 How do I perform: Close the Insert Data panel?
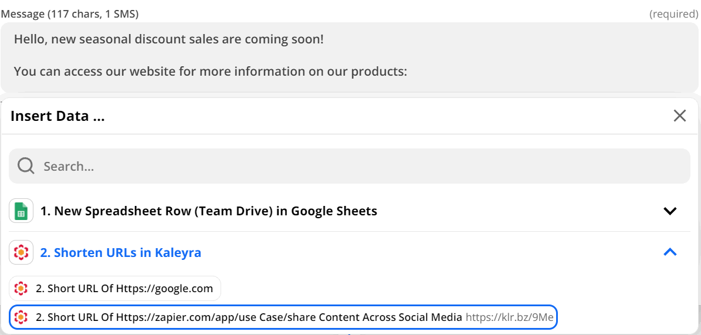[679, 116]
